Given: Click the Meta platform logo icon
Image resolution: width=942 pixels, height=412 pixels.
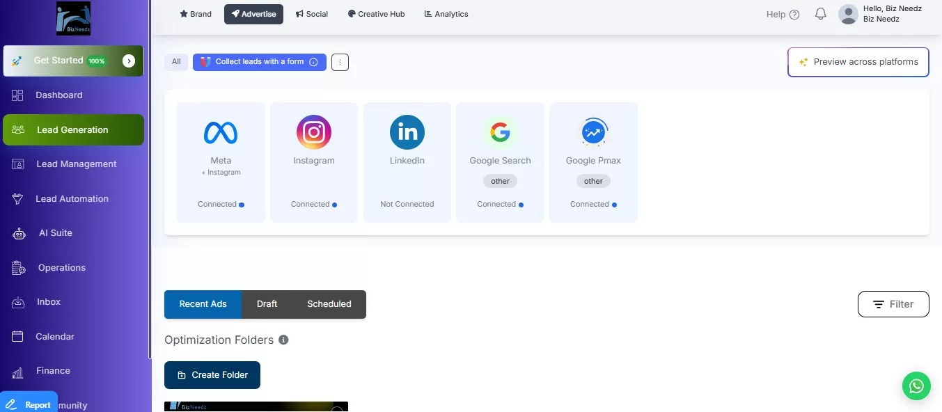Looking at the screenshot, I should point(221,132).
